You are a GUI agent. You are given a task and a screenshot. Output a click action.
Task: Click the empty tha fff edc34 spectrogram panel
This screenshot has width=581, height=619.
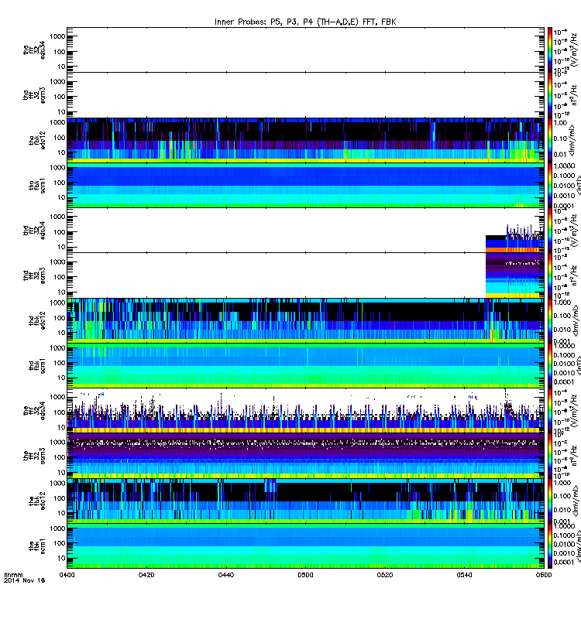(x=305, y=50)
